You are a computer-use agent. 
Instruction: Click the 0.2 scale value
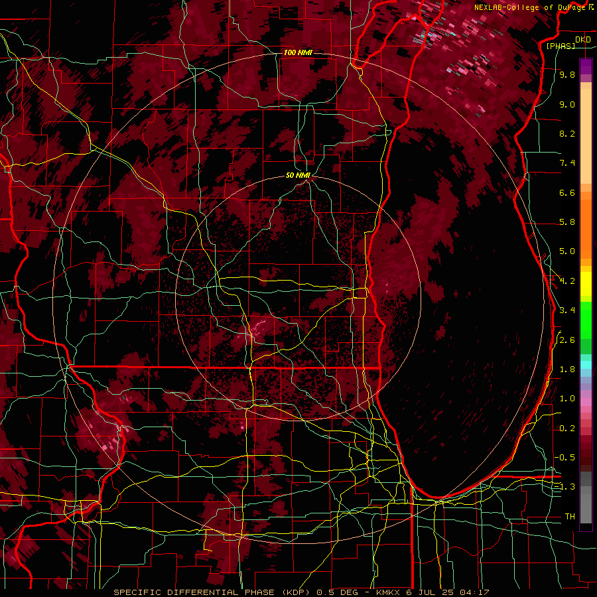pyautogui.click(x=567, y=429)
